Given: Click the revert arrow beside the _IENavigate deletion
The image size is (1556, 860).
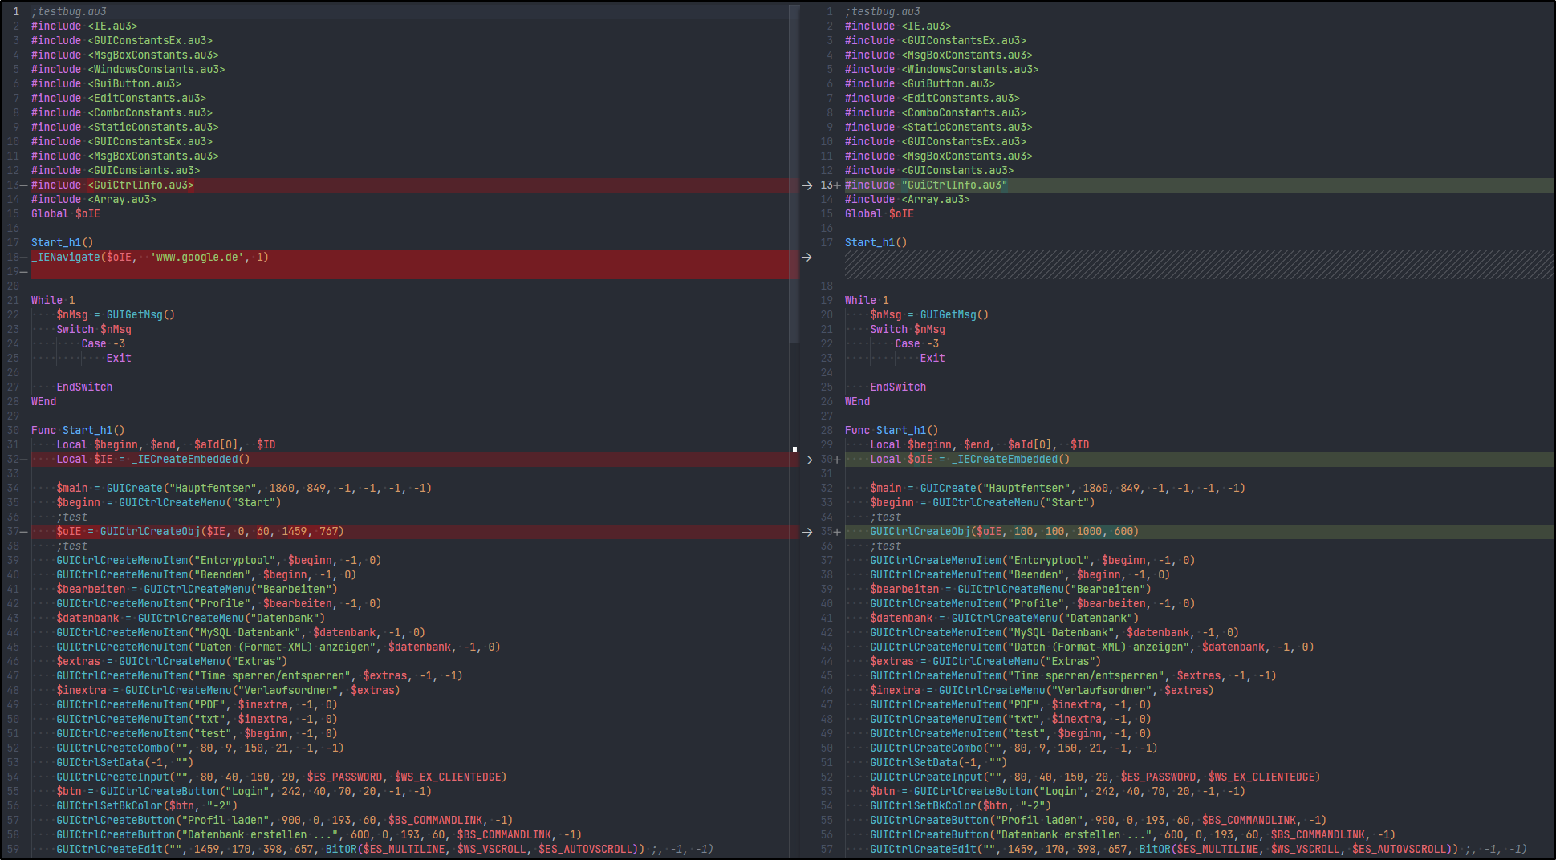Looking at the screenshot, I should [x=807, y=258].
